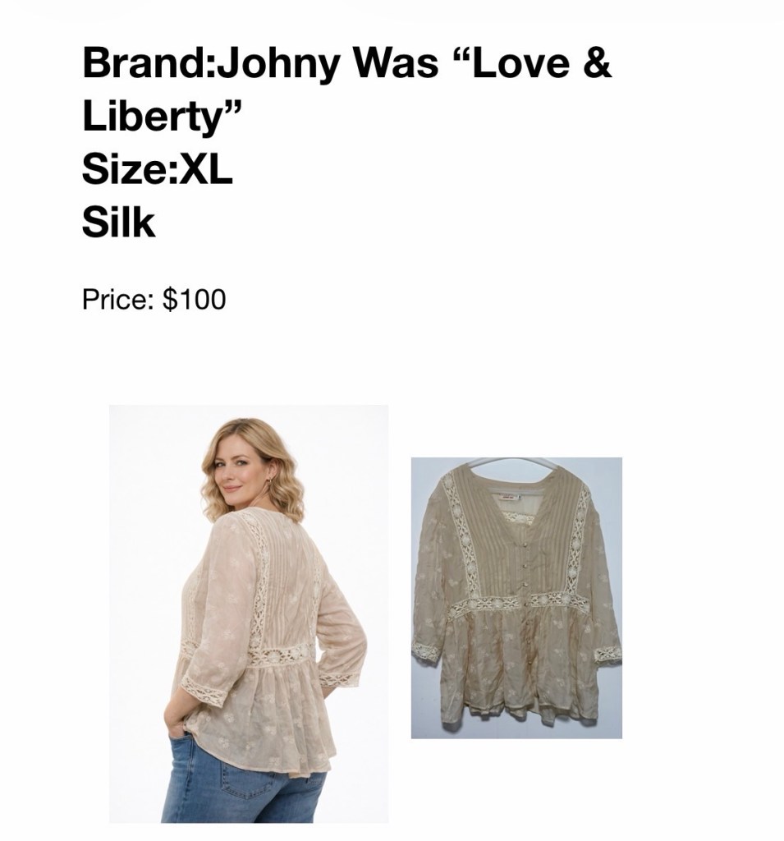Click the $100 amount
This screenshot has height=841, width=784.
pyautogui.click(x=194, y=299)
